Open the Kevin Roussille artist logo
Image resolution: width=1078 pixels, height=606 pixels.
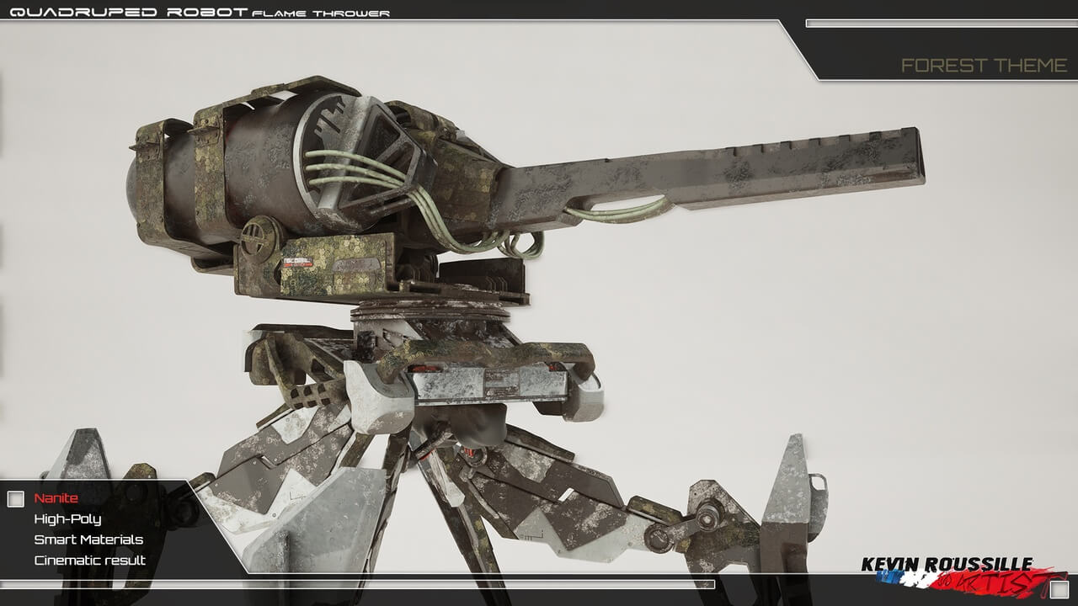(x=947, y=565)
